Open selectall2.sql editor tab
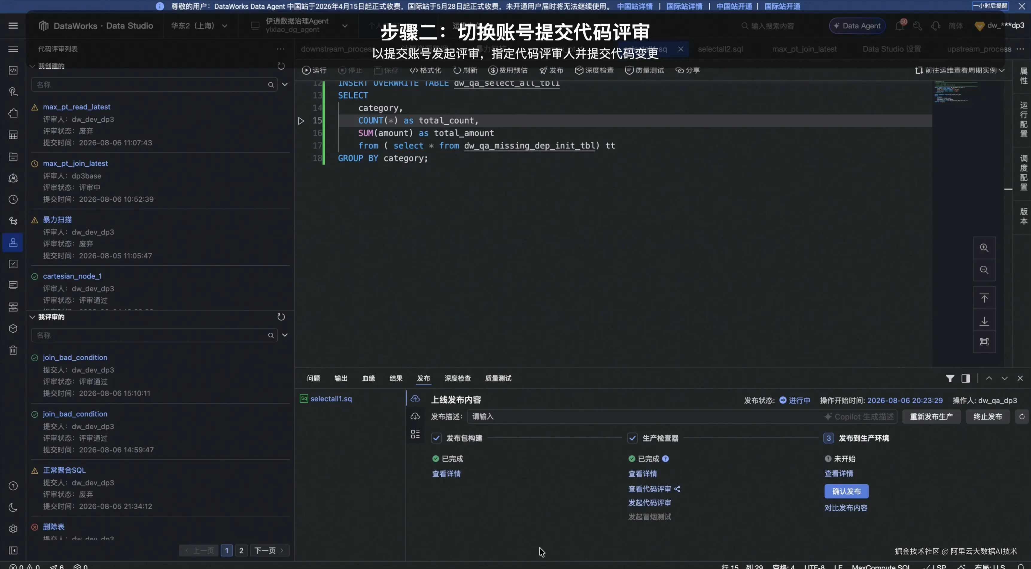The image size is (1031, 569). point(720,49)
